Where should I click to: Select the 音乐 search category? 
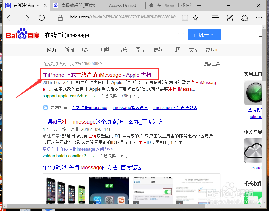click(x=122, y=50)
